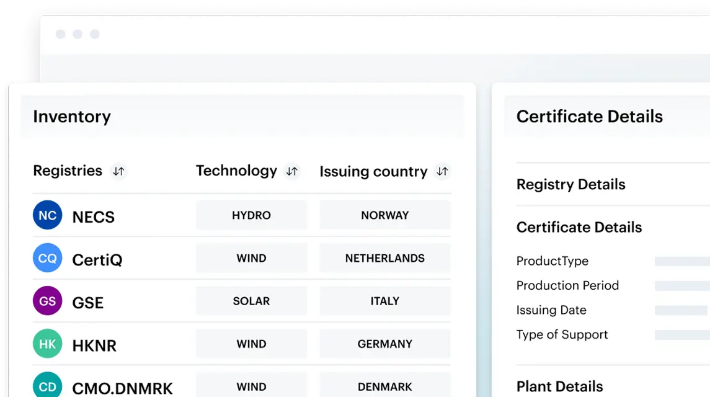
Task: Open the Plant Details section
Action: click(x=560, y=386)
